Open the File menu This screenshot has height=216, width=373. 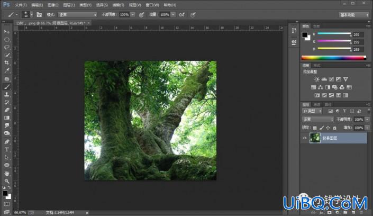coord(21,5)
